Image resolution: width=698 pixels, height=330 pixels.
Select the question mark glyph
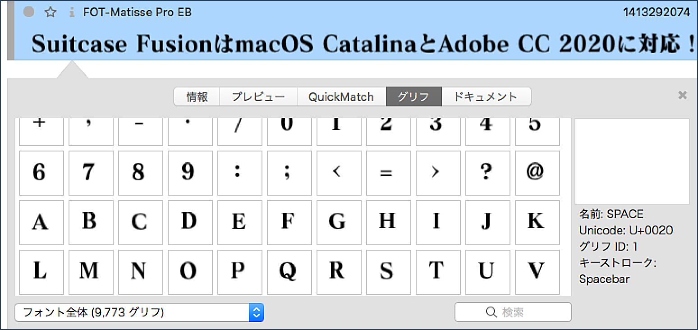(x=488, y=173)
